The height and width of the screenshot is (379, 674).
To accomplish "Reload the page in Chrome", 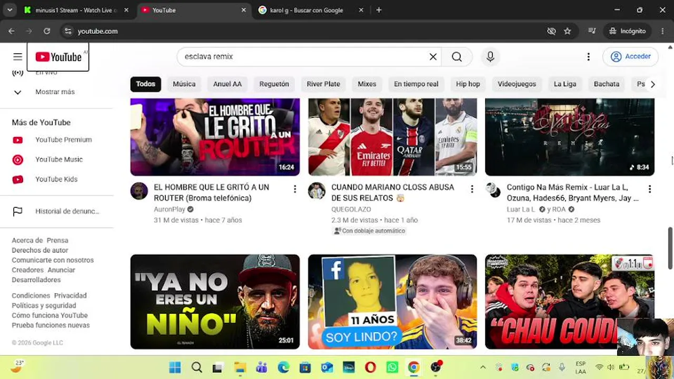I will click(47, 31).
